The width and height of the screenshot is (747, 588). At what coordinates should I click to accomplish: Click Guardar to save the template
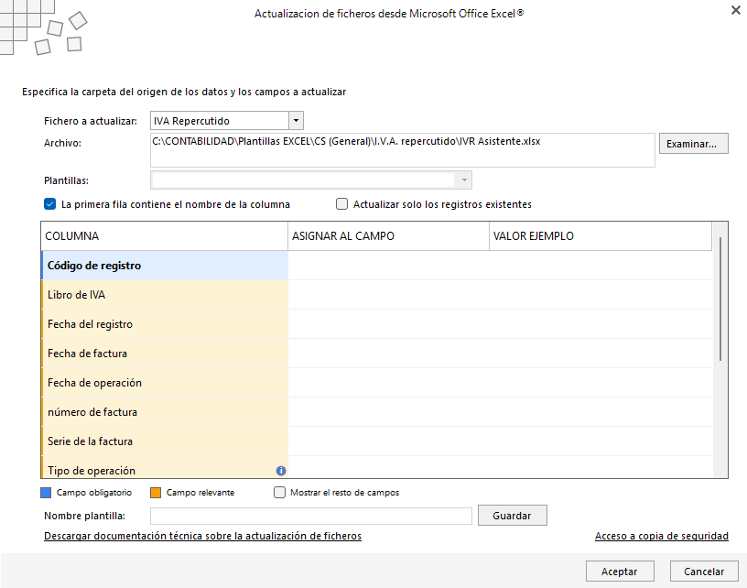(512, 516)
